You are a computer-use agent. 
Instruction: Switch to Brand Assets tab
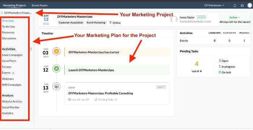pos(39,5)
